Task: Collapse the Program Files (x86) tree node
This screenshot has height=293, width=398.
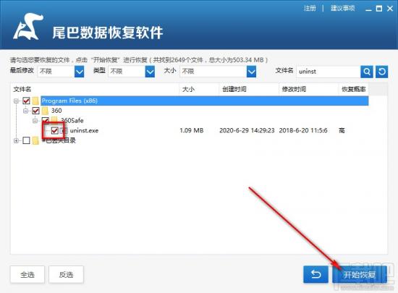Action: 17,101
